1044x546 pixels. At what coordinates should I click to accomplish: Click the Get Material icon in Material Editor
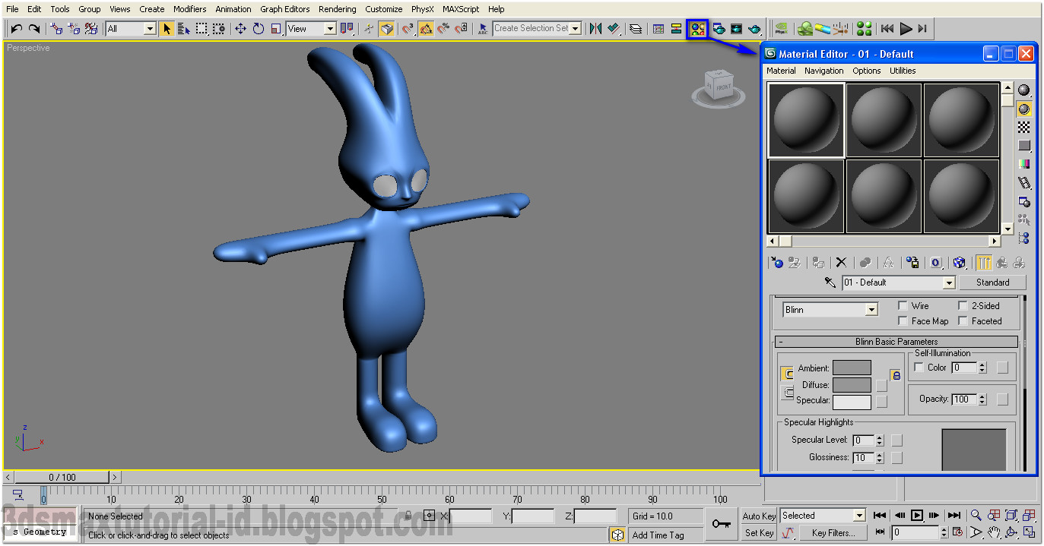tap(777, 263)
